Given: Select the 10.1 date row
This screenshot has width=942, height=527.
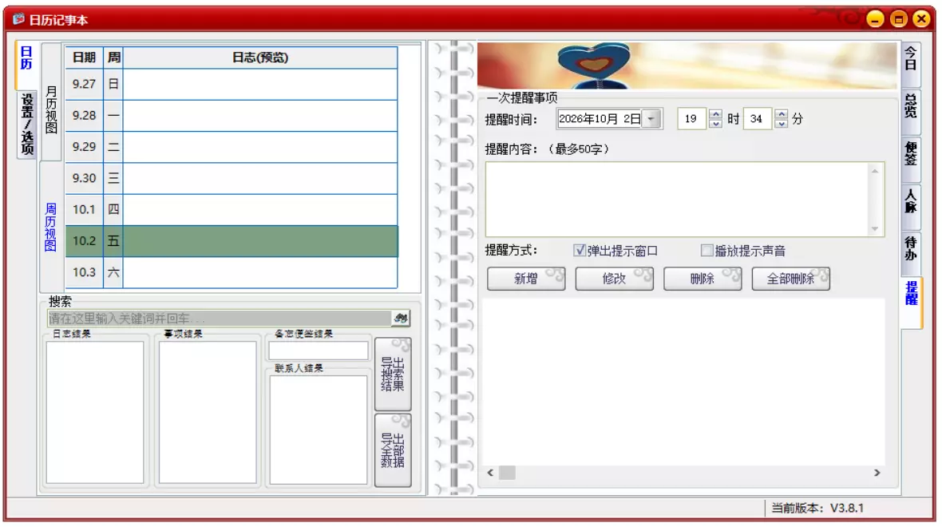Looking at the screenshot, I should tap(232, 209).
